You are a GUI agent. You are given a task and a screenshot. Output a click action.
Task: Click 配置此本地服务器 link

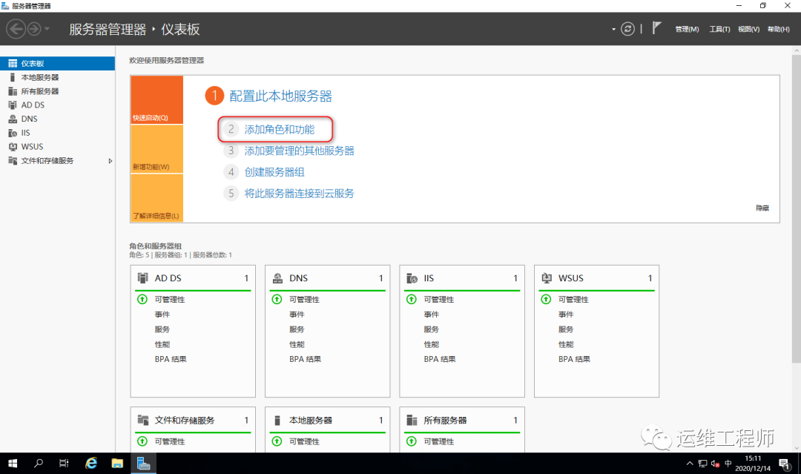pos(280,96)
